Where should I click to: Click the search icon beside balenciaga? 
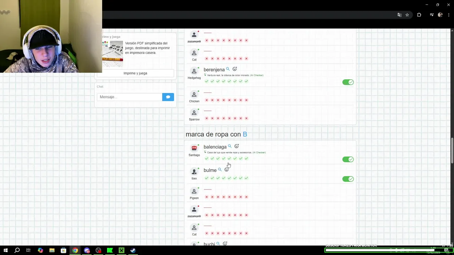coord(229,146)
